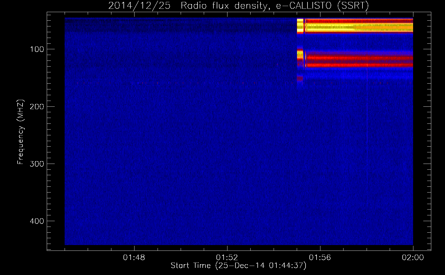Click the 01:56 time tick label
This screenshot has width=445, height=275.
coord(320,258)
